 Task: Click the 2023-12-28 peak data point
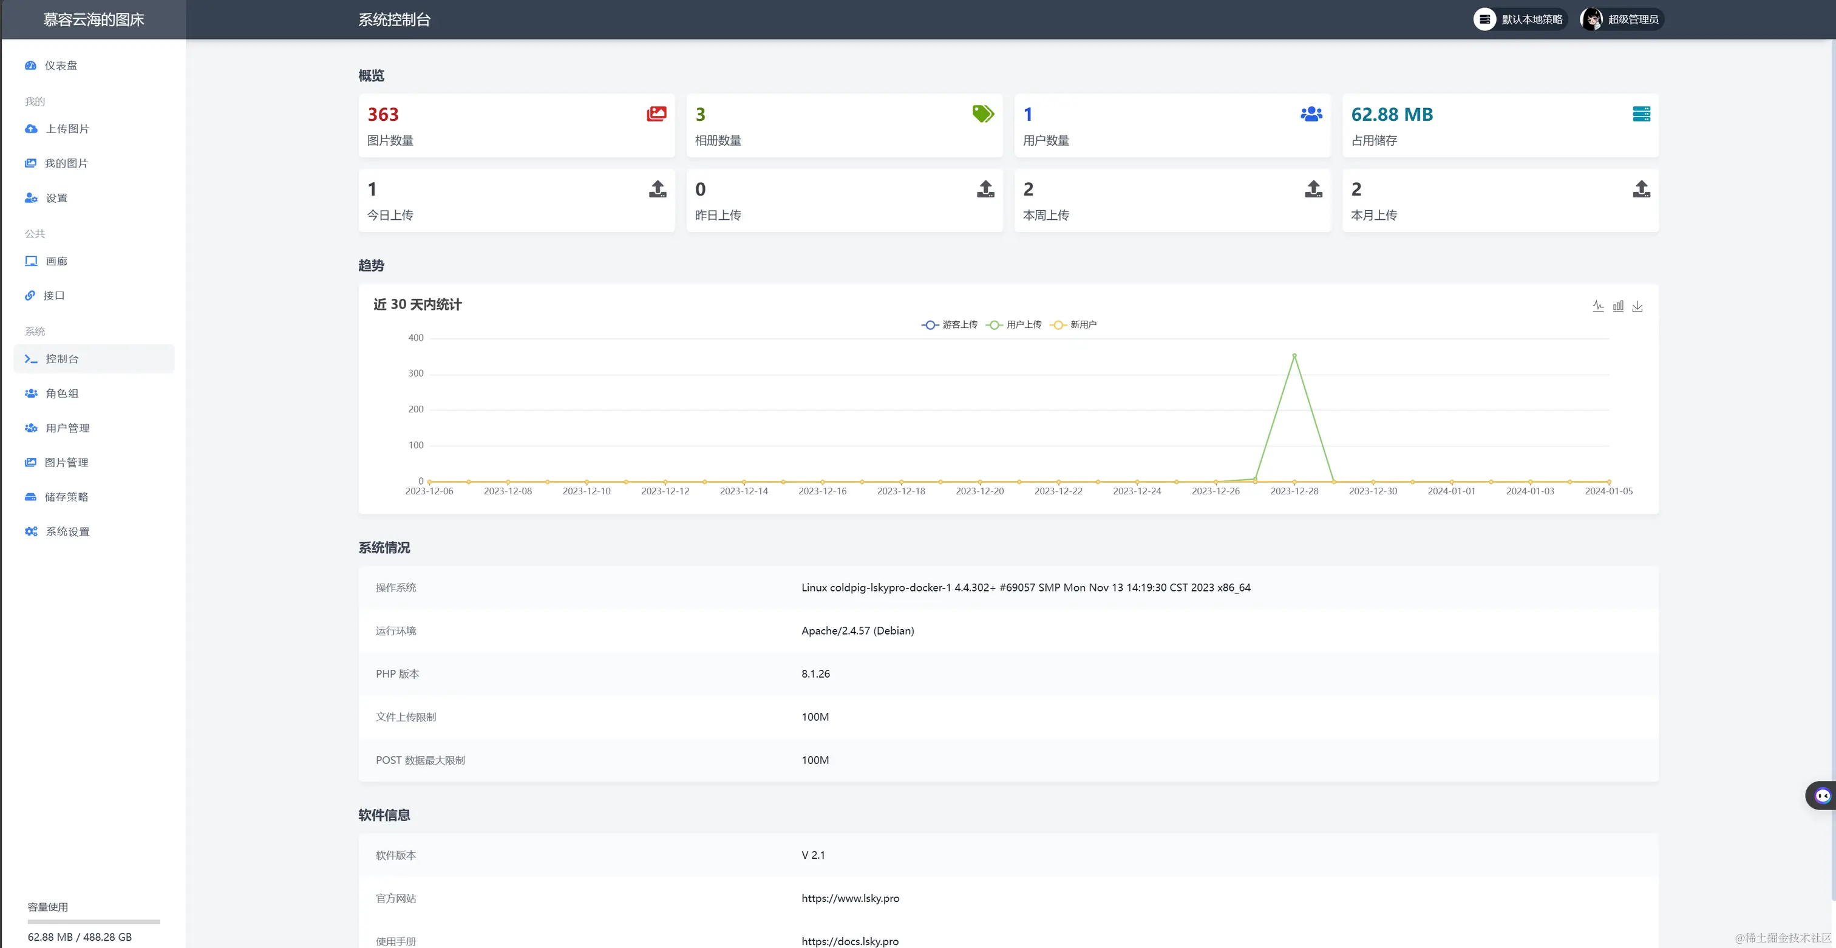[x=1294, y=355]
